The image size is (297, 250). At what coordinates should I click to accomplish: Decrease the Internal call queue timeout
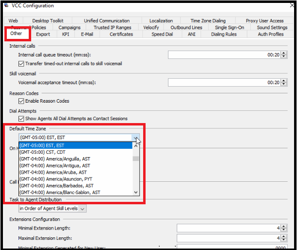[283, 56]
